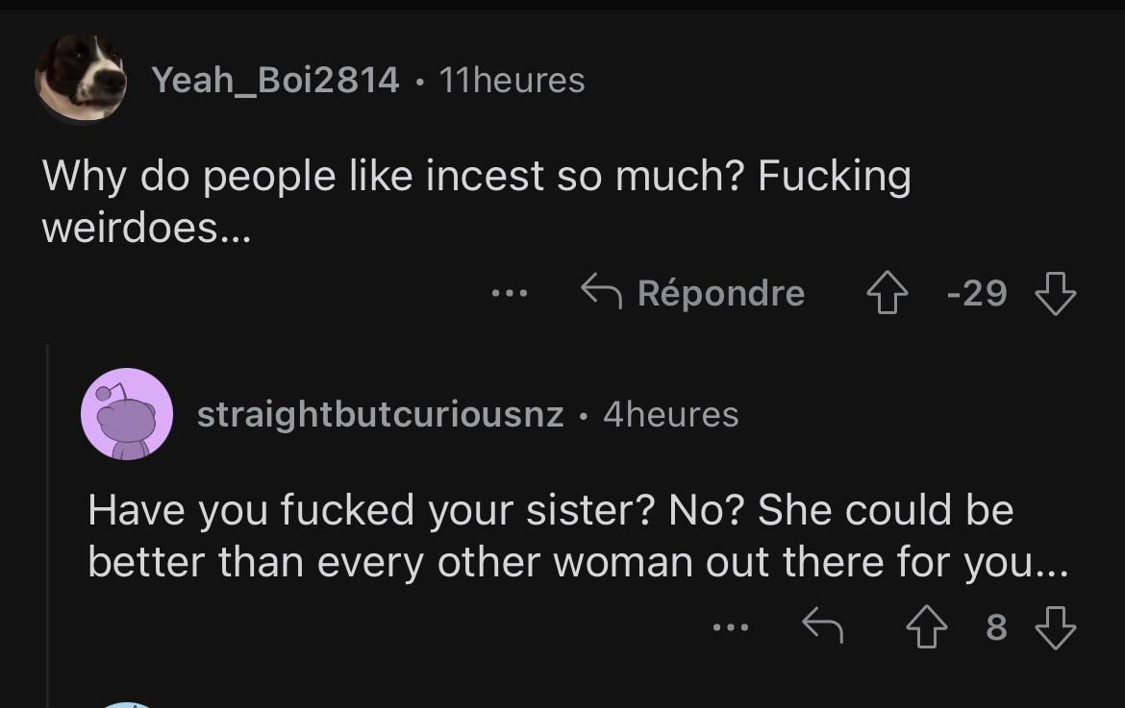Open the three-dot menu on straightbutcuriousnz's reply

731,628
